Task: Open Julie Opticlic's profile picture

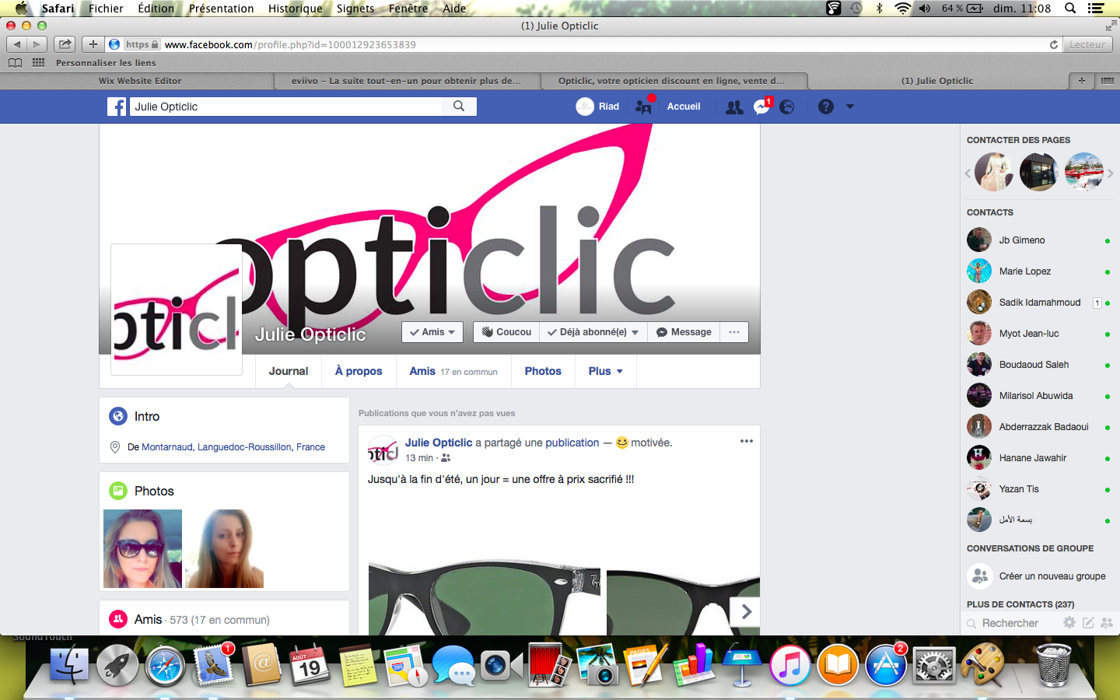Action: coord(177,310)
